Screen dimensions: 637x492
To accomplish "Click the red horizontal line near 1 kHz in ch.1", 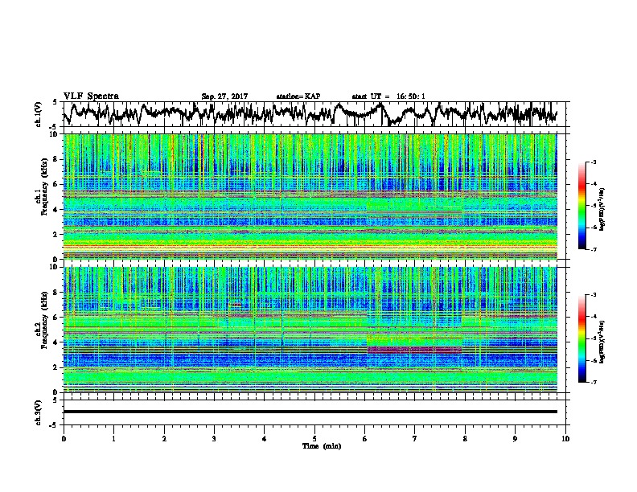I will click(310, 247).
